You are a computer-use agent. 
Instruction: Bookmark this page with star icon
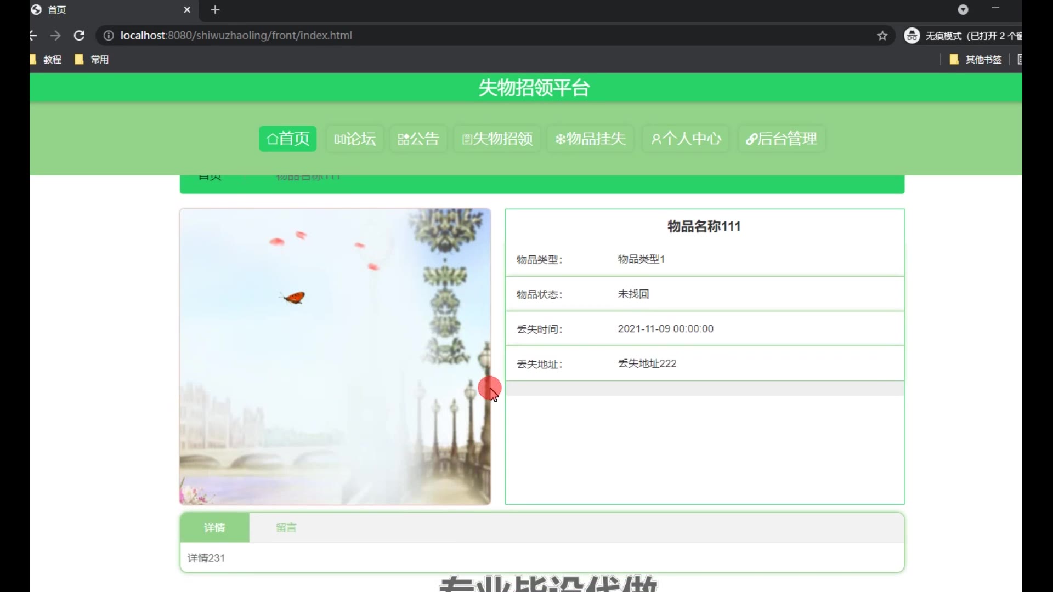click(882, 36)
